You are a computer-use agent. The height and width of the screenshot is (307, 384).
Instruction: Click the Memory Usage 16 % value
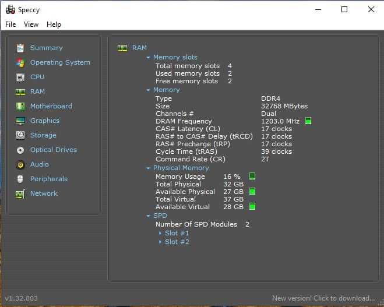pos(232,177)
